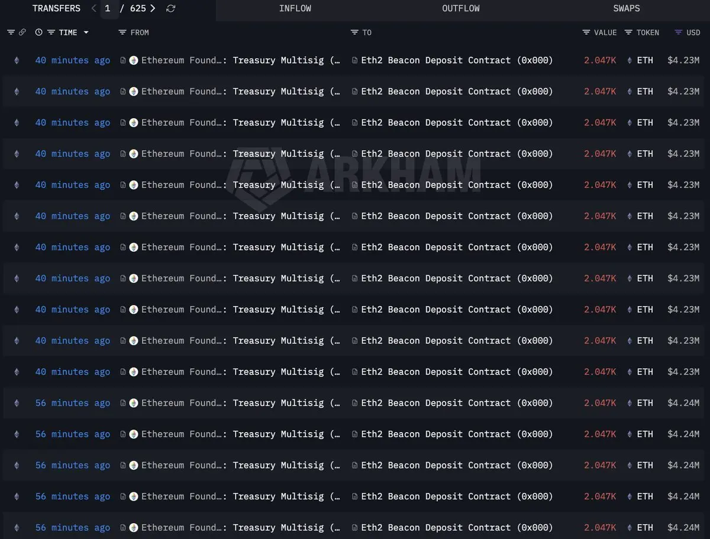Click the clock icon beside TIME

39,33
